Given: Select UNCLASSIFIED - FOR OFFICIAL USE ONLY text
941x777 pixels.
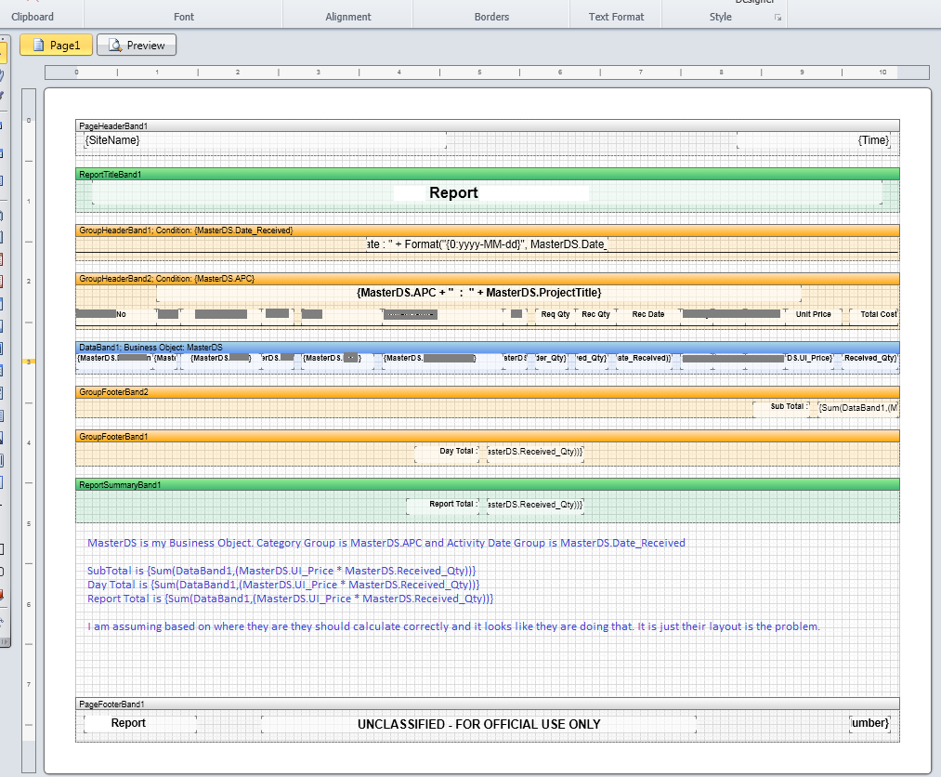Looking at the screenshot, I should [479, 724].
